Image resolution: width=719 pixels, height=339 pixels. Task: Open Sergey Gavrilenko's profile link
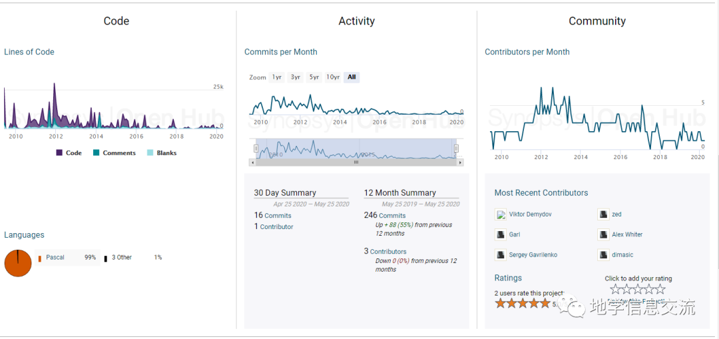[533, 254]
